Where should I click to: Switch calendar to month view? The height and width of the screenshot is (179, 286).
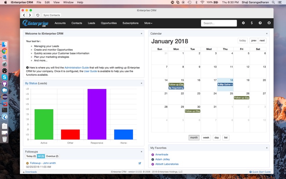click(x=194, y=138)
